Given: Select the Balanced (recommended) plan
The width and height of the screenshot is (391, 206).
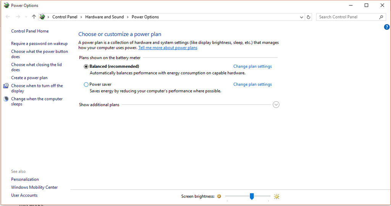Looking at the screenshot, I should pos(86,66).
